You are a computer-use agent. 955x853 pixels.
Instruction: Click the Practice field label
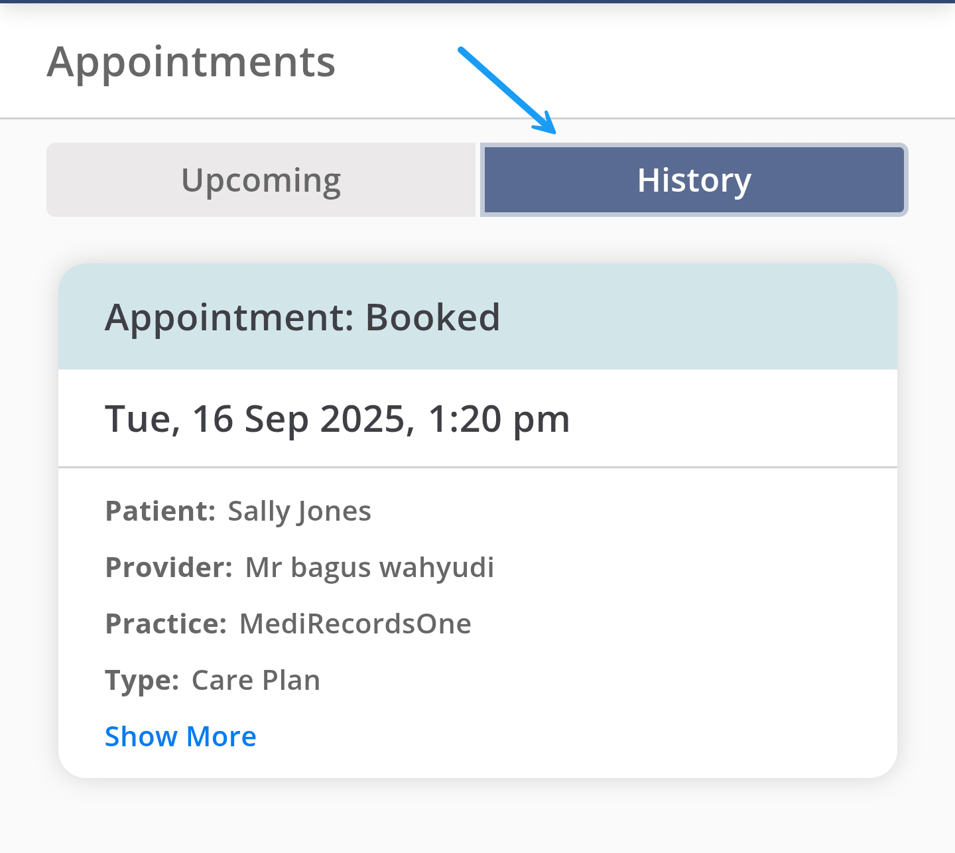[x=166, y=624]
